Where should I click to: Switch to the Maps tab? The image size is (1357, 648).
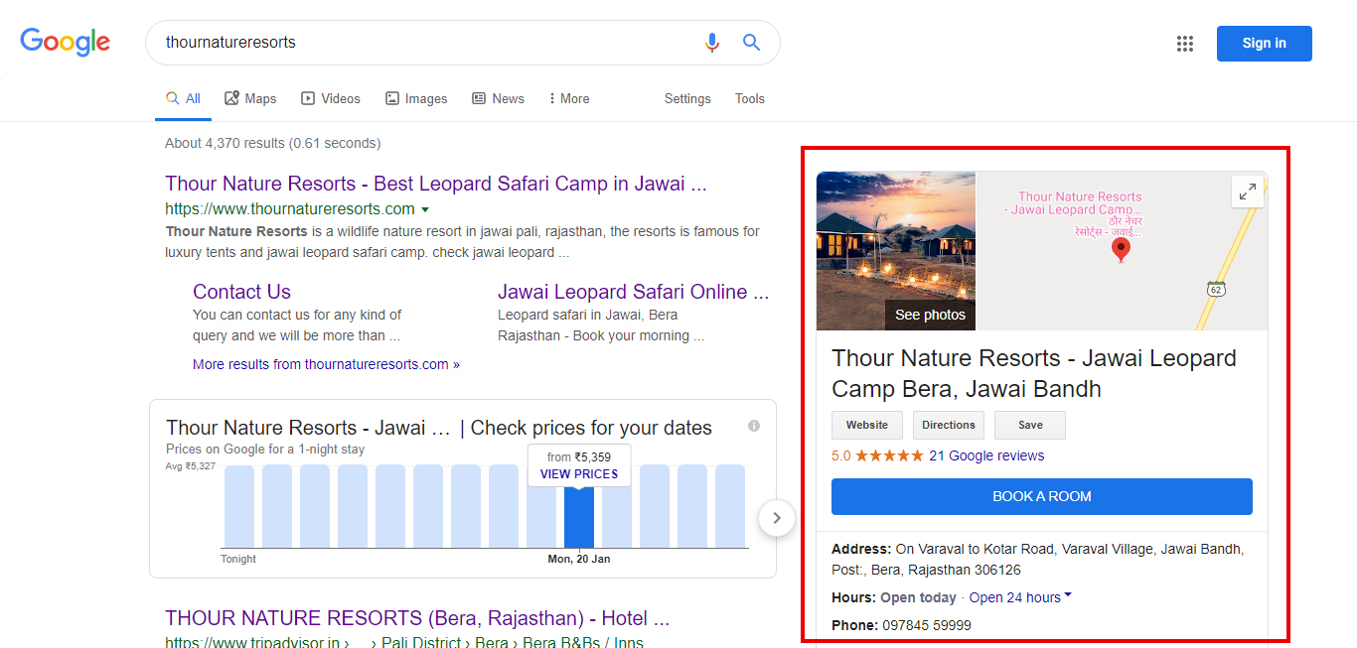point(250,98)
